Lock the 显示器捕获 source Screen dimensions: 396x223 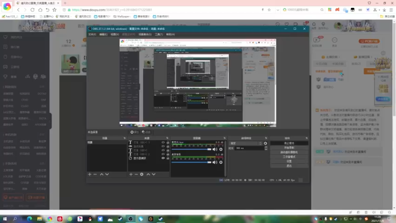[x=168, y=158]
